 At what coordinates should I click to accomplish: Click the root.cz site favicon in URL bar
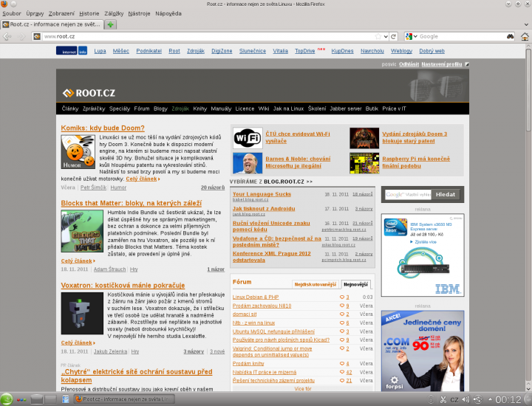37,36
